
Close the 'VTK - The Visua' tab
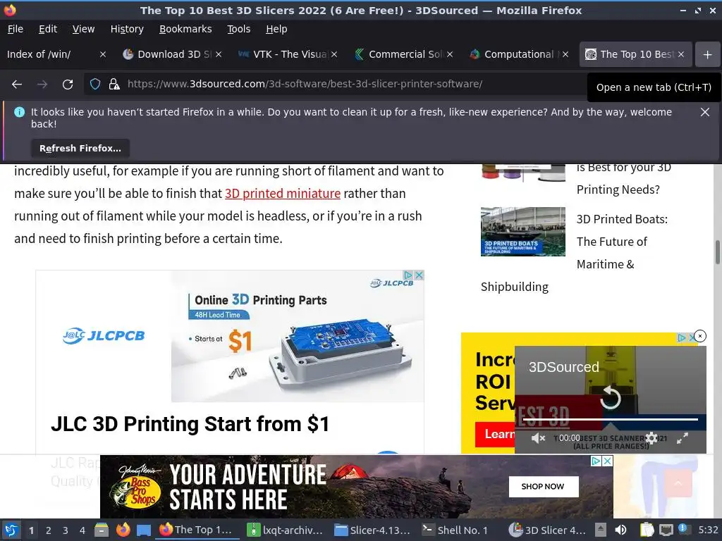(x=334, y=54)
